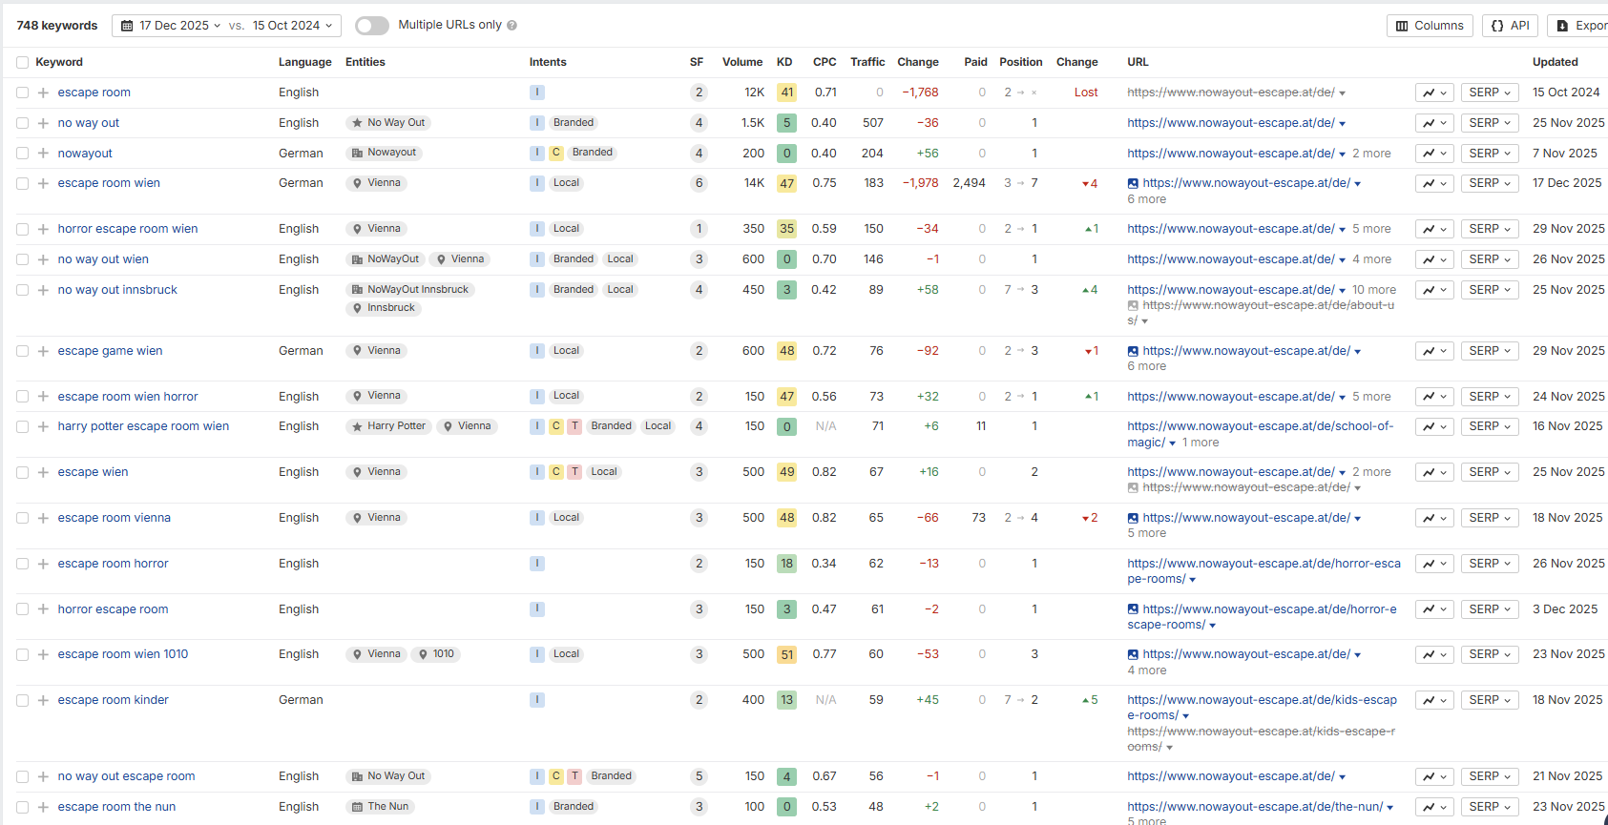This screenshot has width=1608, height=825.
Task: Click the plus icon beside escape room kinder
Action: click(43, 700)
